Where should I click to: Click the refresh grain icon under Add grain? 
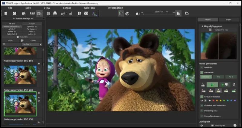pos(201,126)
